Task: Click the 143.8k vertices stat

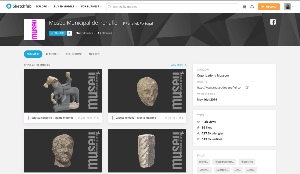Action: tap(212, 139)
